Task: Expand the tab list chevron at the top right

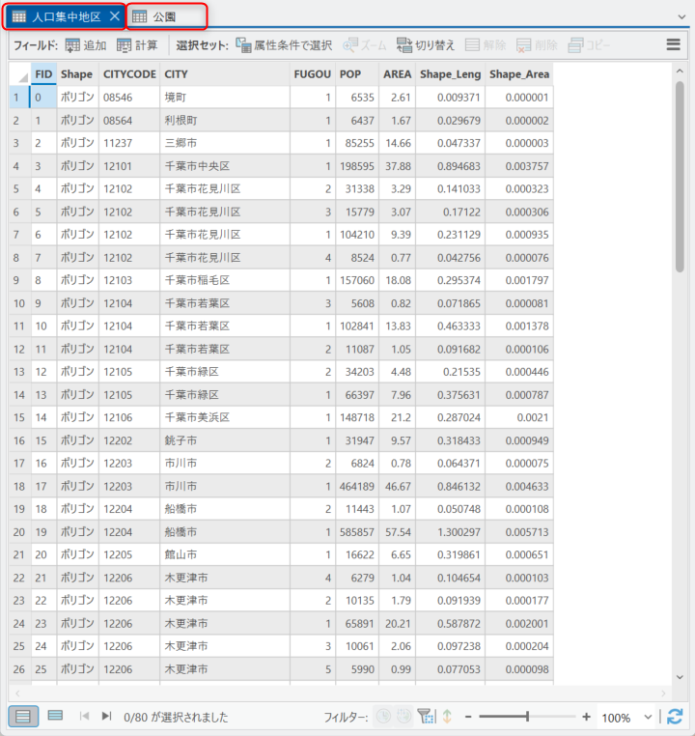Action: 679,17
